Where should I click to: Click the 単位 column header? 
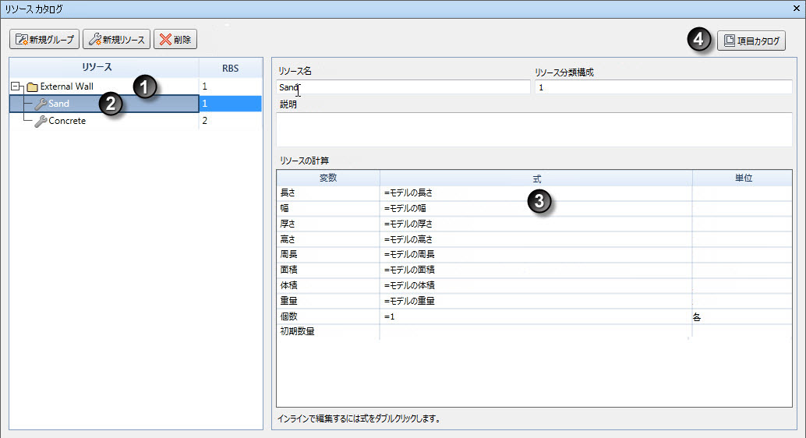pyautogui.click(x=743, y=178)
